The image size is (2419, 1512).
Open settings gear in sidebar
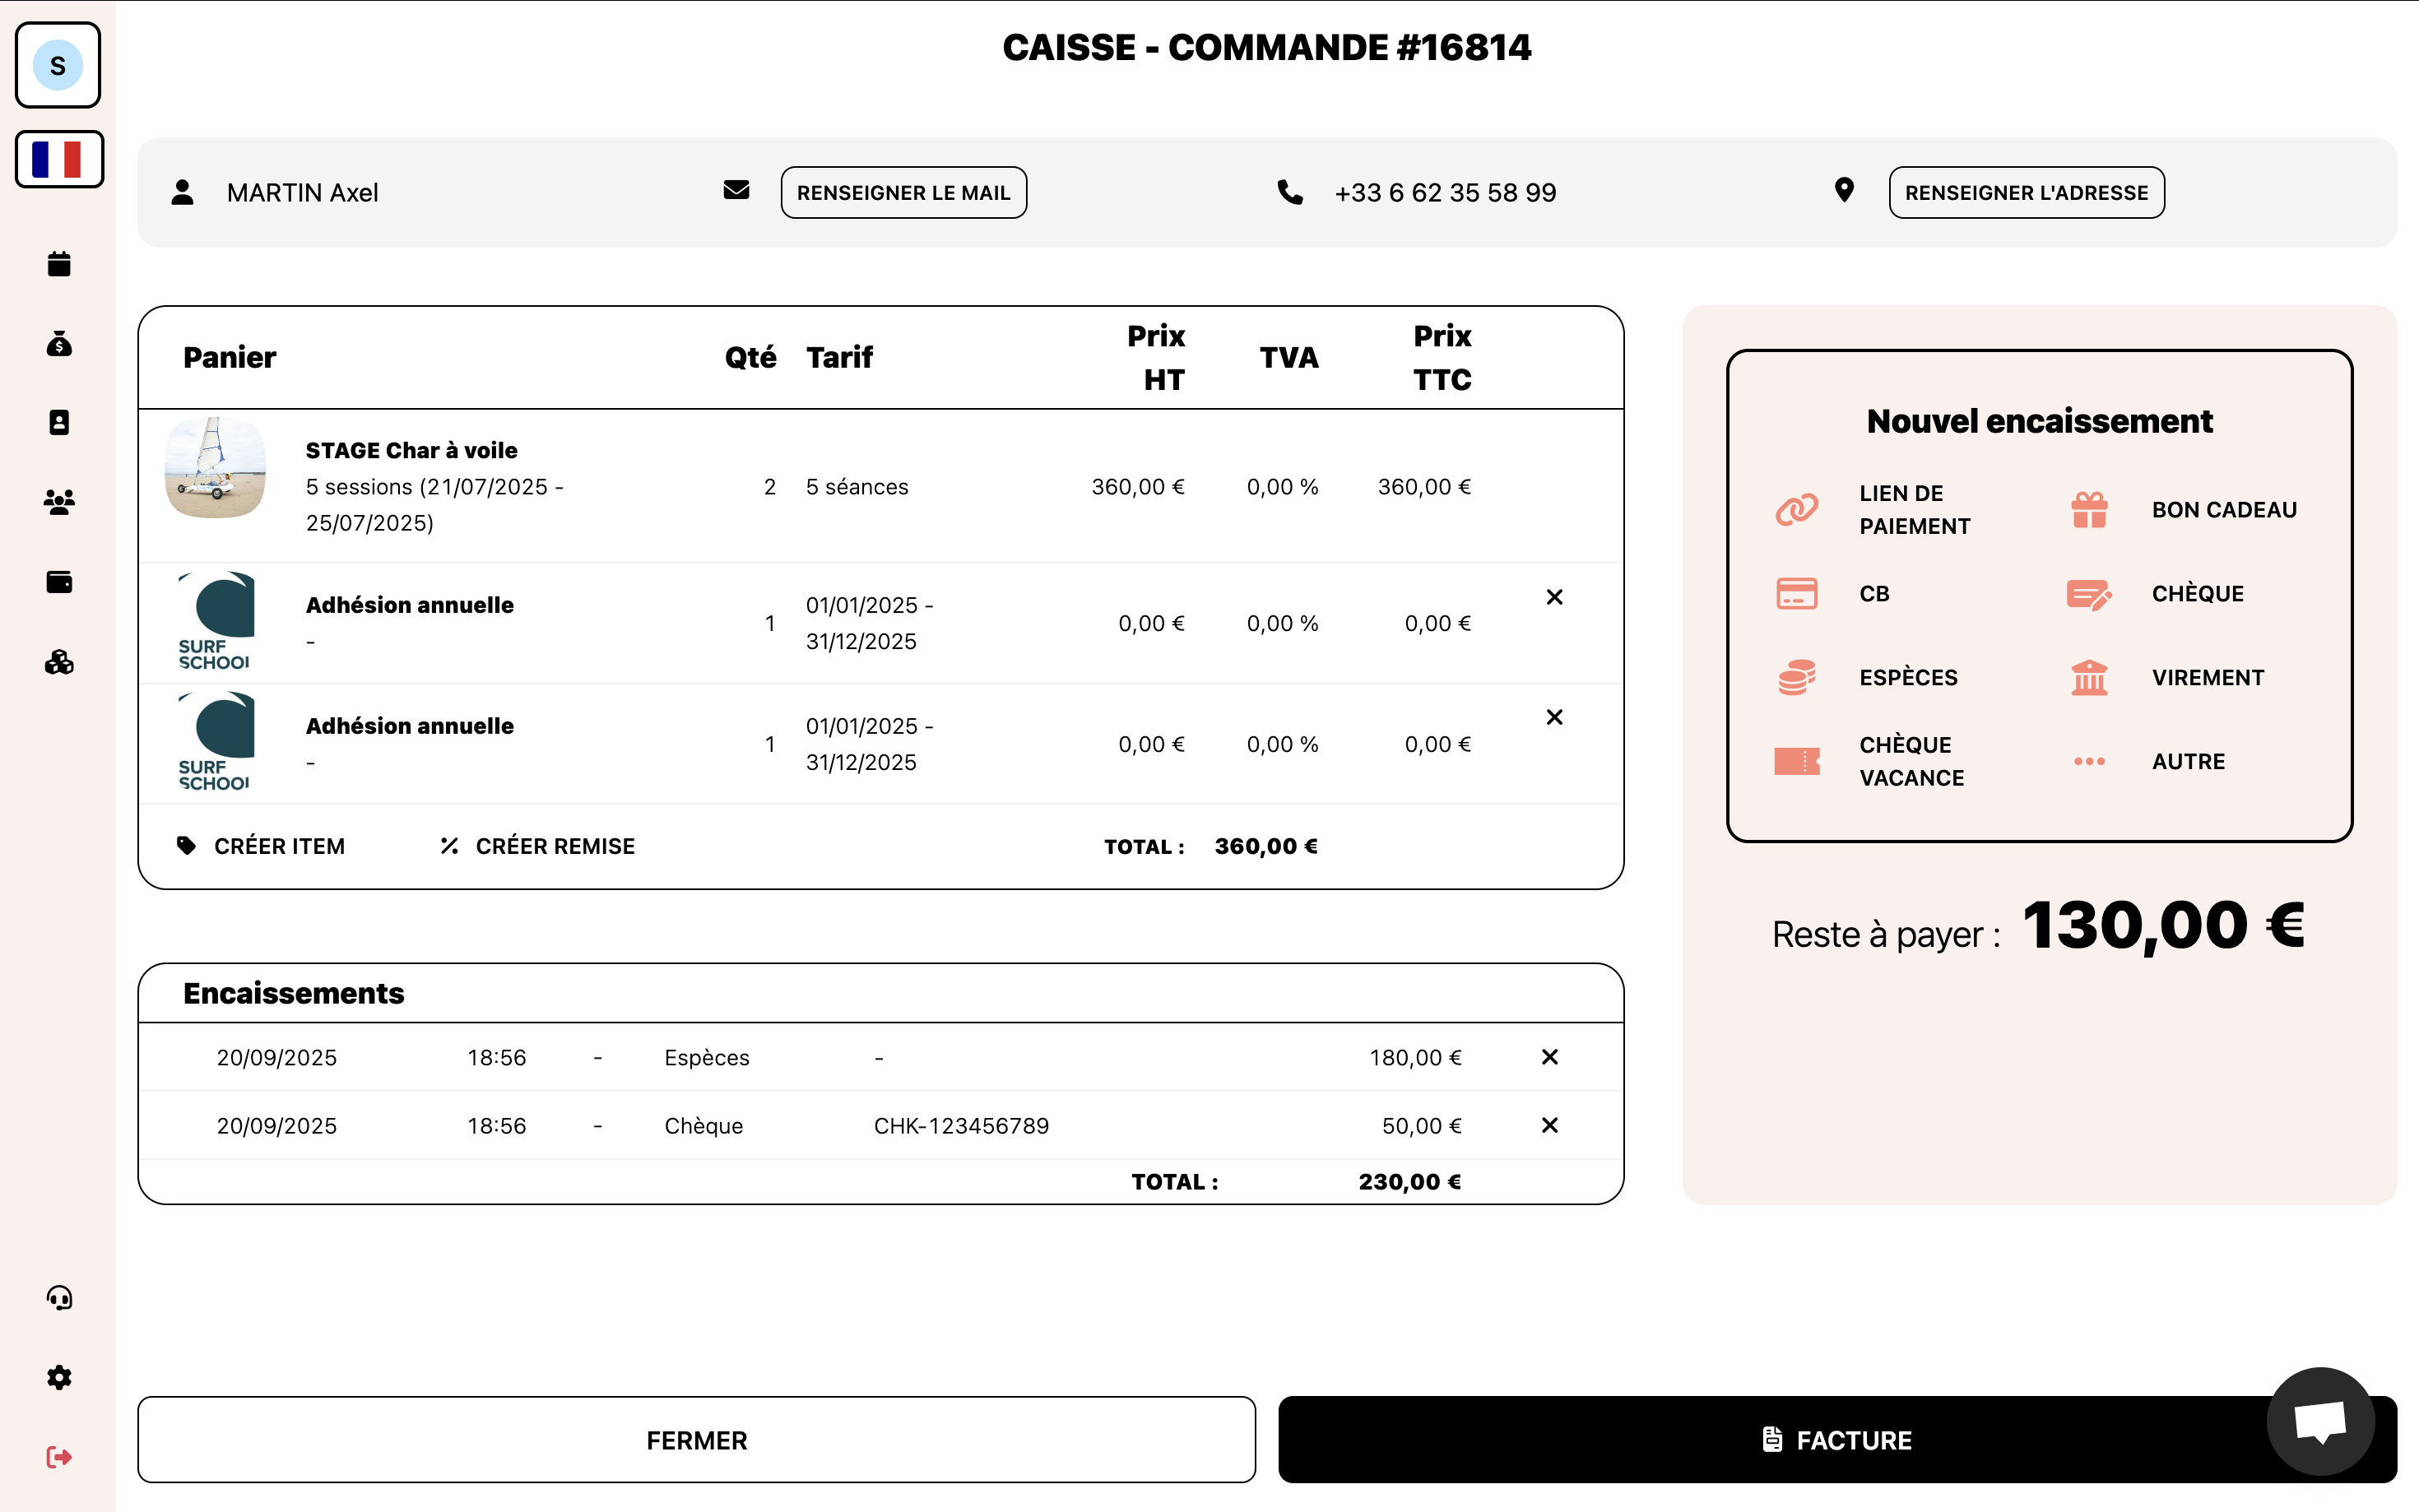pos(59,1378)
